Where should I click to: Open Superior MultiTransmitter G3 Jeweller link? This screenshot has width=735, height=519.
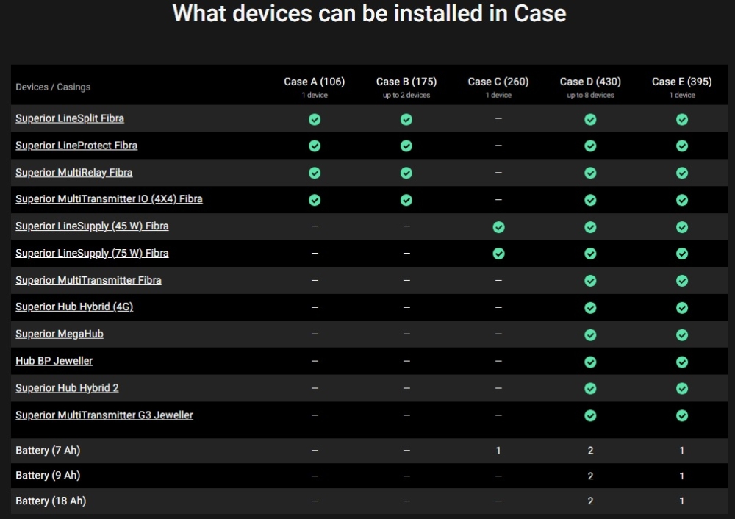click(x=104, y=415)
